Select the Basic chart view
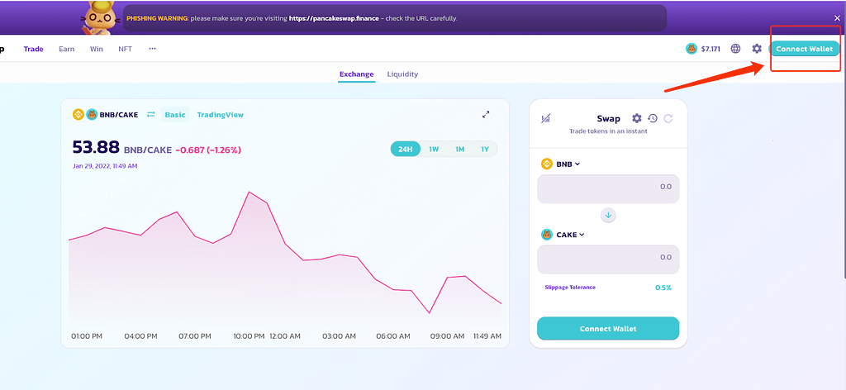 pos(175,114)
